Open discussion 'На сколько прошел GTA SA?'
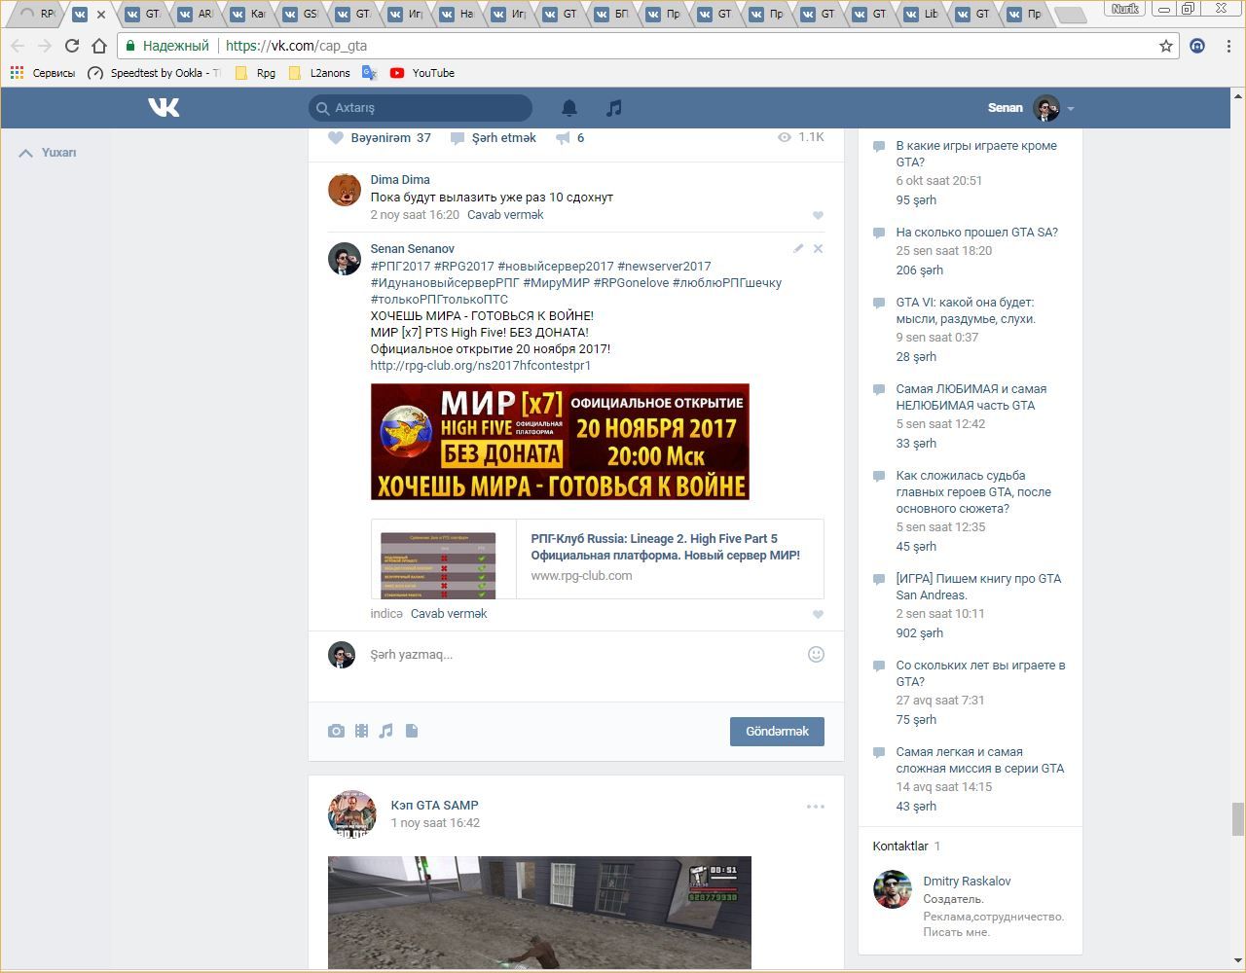The height and width of the screenshot is (973, 1246). [x=976, y=233]
